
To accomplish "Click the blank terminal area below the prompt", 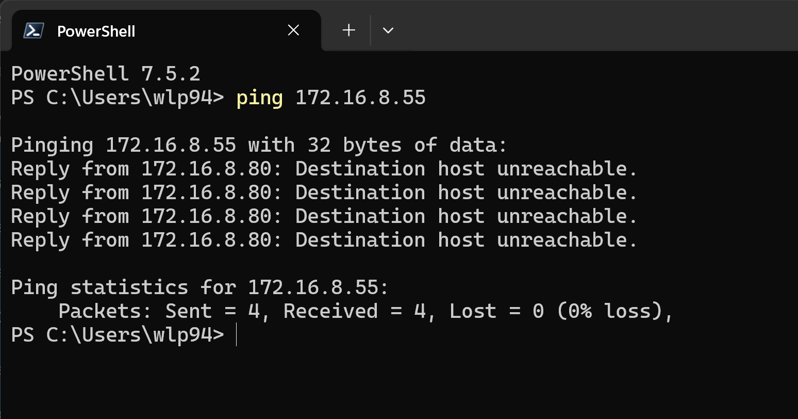I will tap(399, 382).
